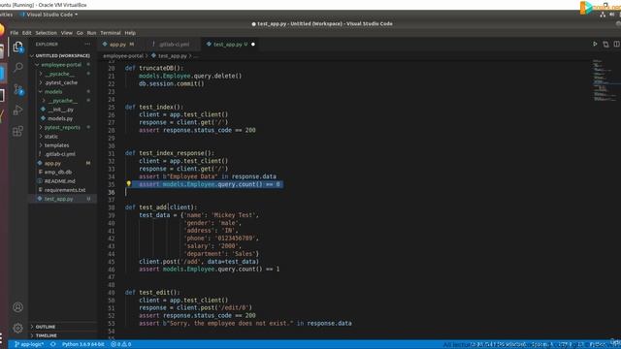Open the Edit menu

[26, 33]
